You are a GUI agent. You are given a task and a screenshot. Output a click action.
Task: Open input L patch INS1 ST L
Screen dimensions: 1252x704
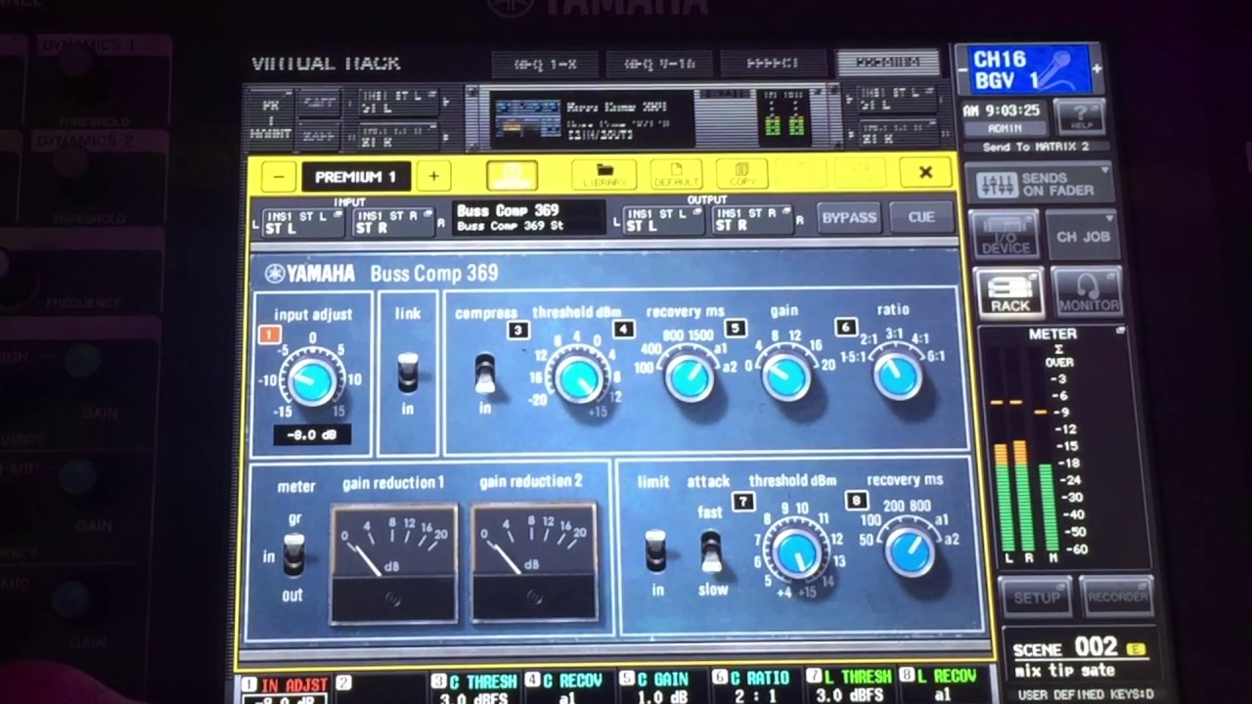point(303,222)
